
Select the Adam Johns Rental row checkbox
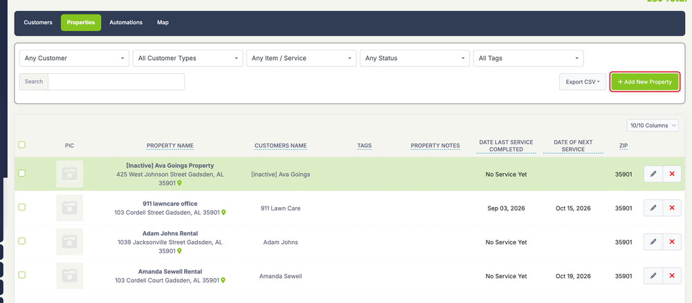click(x=21, y=241)
